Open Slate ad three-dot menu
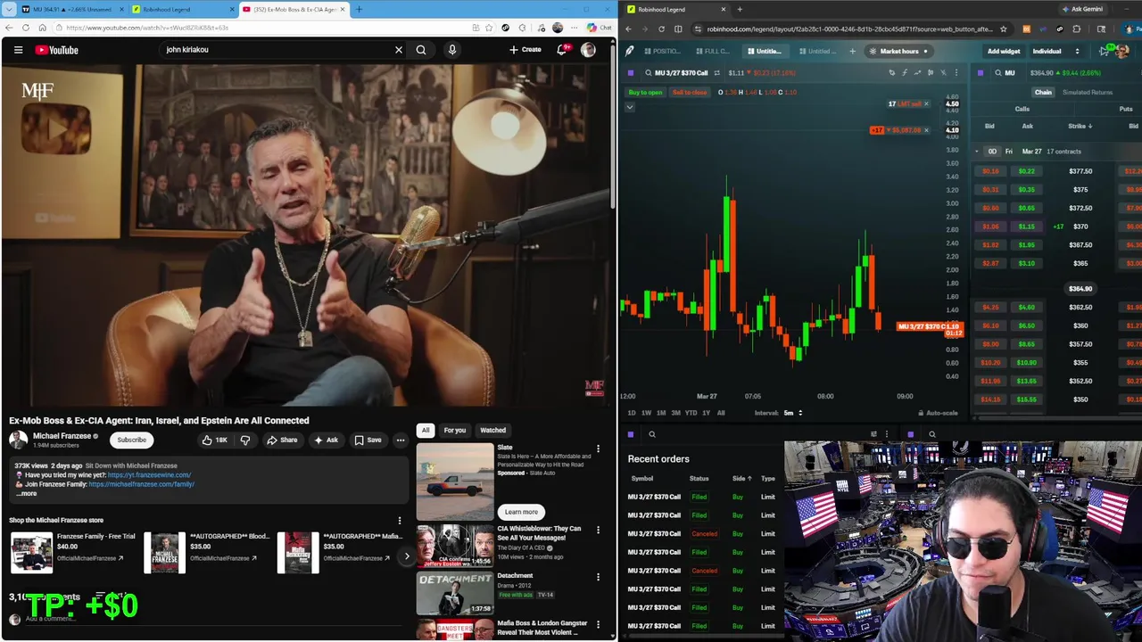 (x=598, y=449)
